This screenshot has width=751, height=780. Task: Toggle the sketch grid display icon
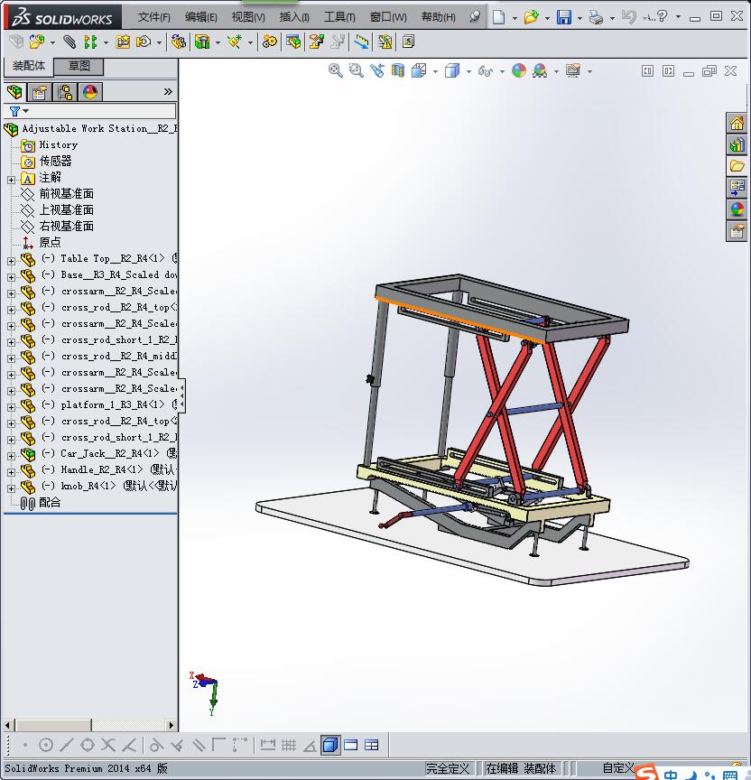(x=289, y=745)
